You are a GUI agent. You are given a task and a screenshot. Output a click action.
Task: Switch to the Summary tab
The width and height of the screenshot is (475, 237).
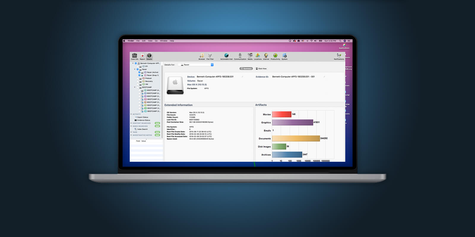(246, 68)
